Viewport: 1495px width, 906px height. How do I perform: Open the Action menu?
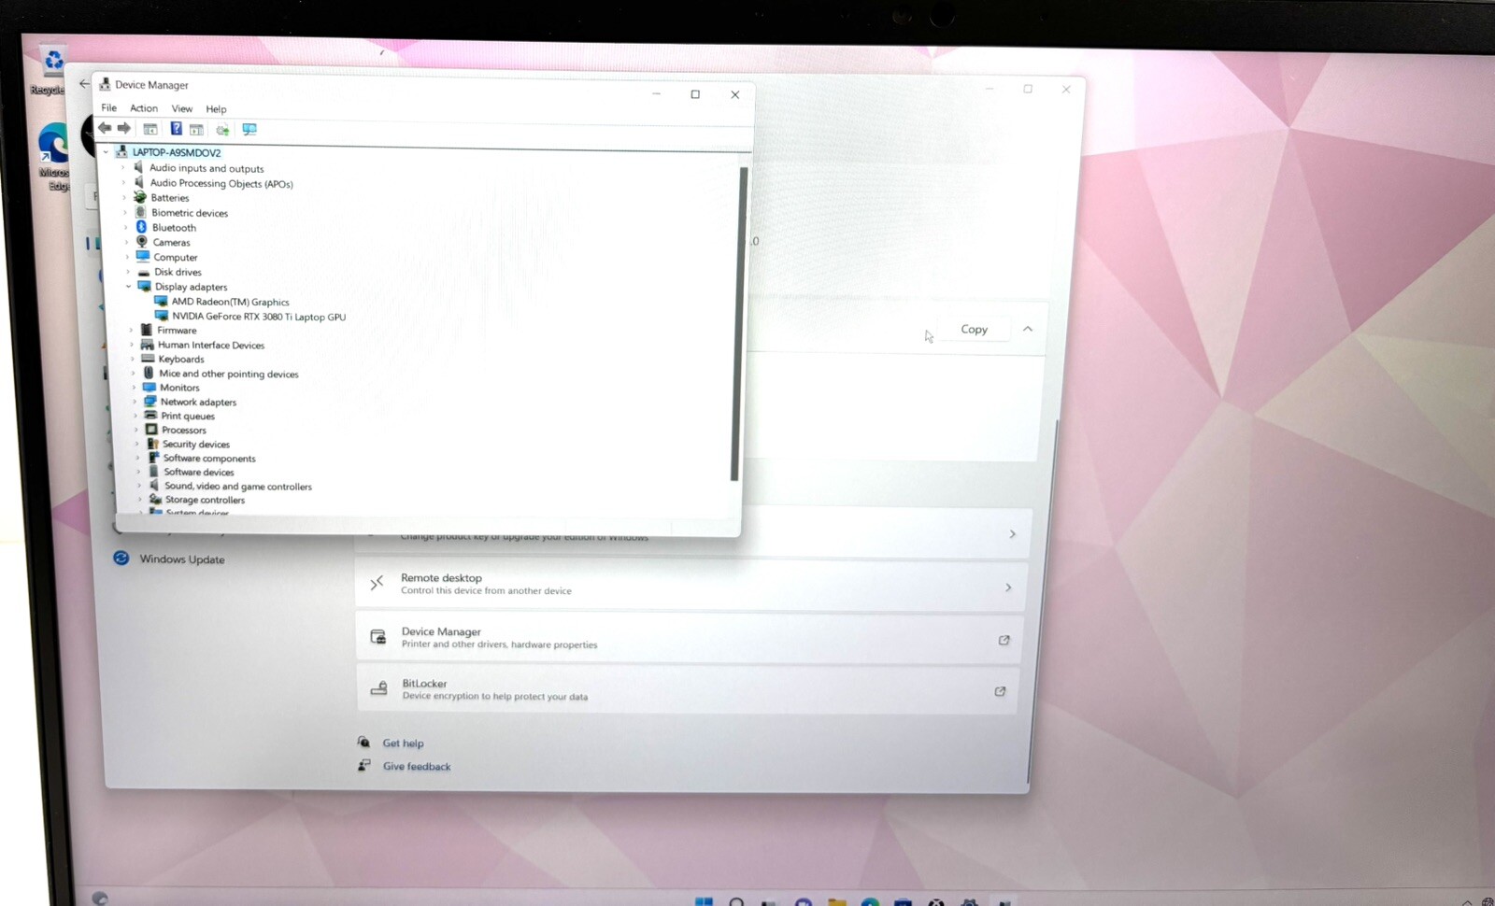click(x=144, y=108)
